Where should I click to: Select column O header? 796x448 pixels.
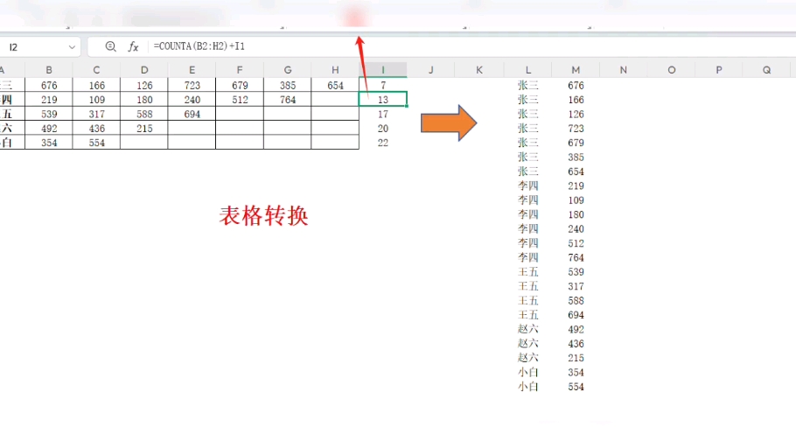click(x=671, y=70)
